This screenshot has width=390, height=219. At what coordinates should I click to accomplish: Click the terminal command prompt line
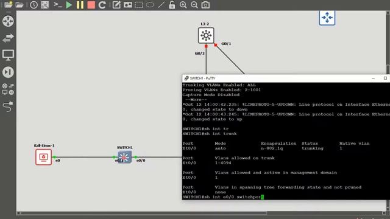click(x=223, y=197)
